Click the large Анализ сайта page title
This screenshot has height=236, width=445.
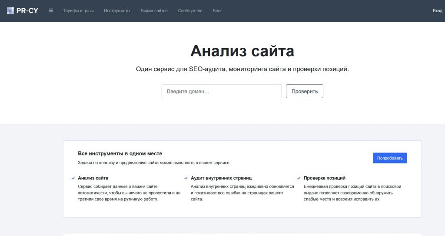242,51
